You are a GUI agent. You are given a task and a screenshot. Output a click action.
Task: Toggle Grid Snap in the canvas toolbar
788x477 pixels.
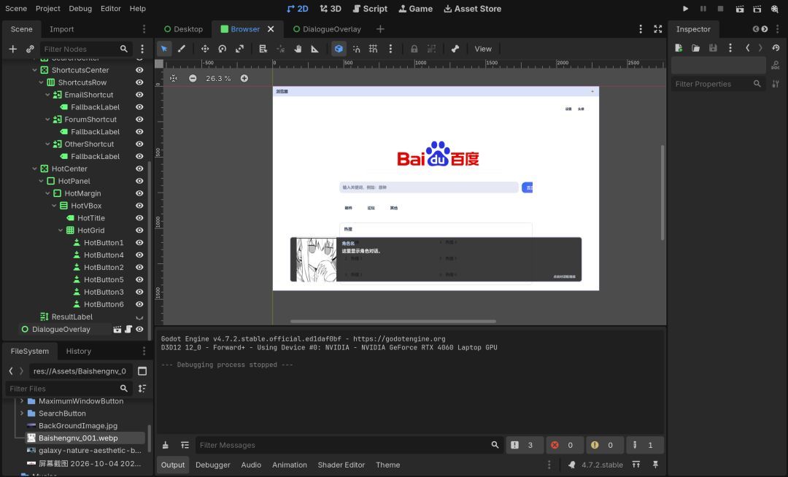pos(373,49)
